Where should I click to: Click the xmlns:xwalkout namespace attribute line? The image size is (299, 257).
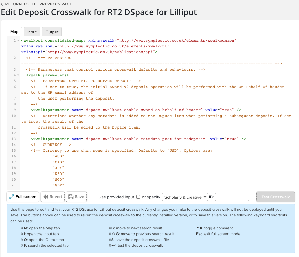pos(95,46)
